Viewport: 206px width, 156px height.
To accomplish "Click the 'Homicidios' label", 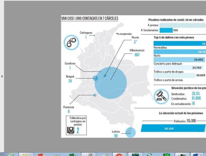I will (160, 48).
